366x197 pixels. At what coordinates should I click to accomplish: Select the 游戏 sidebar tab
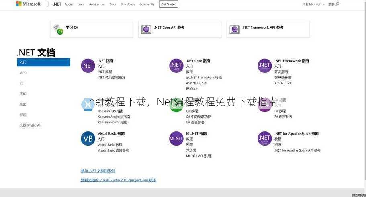click(x=23, y=115)
